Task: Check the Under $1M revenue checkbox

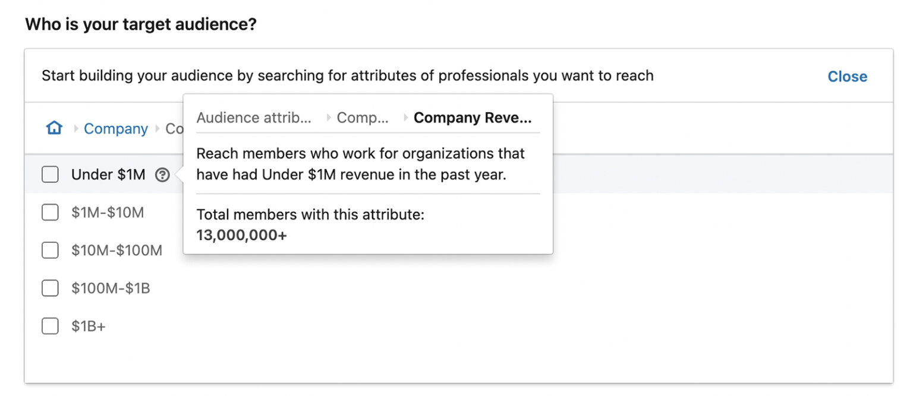Action: coord(50,174)
